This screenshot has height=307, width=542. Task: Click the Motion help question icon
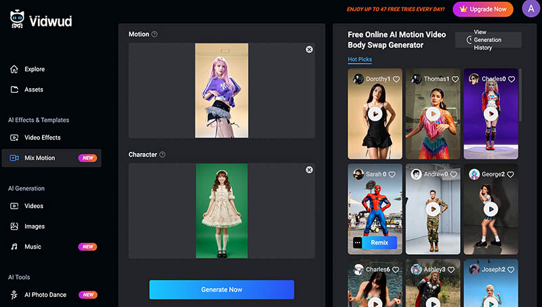pos(154,35)
